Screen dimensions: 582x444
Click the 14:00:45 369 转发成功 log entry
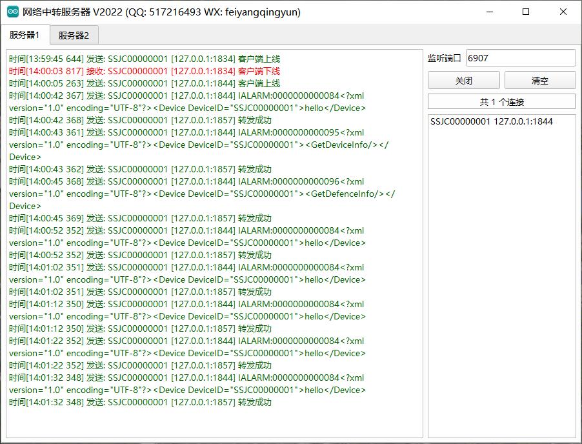[x=140, y=218]
